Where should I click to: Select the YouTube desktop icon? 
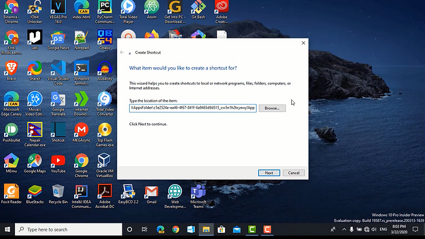(58, 163)
